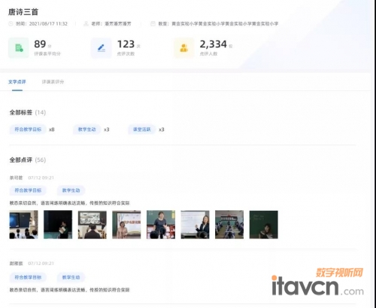The width and height of the screenshot is (376, 308).
Task: Click the teacher person icon in header
Action: [86, 23]
